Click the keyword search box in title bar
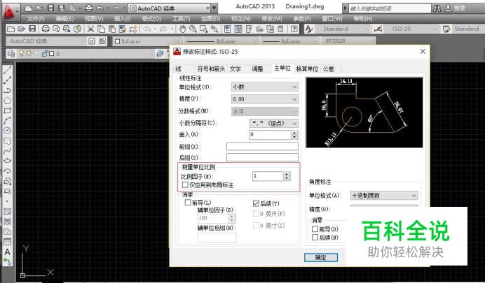 point(390,8)
